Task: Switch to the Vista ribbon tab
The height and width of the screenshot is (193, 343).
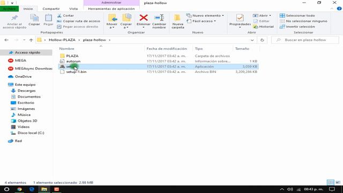Action: (73, 9)
